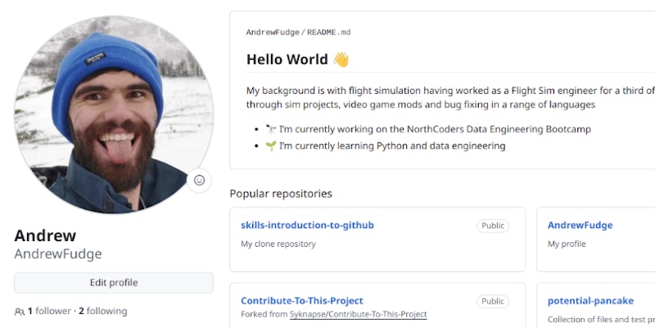The image size is (655, 327).
Task: Open the skills-introduction-to-github repository
Action: (x=307, y=226)
